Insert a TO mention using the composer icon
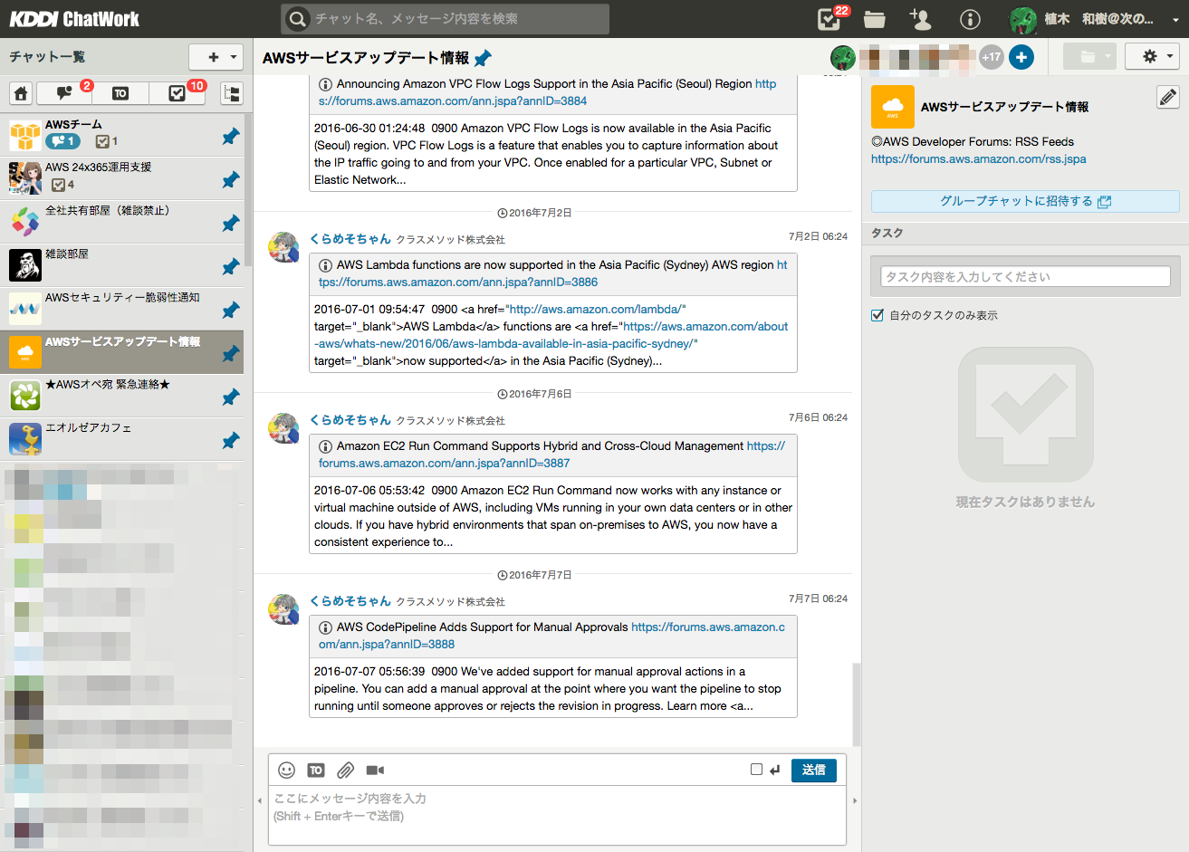The width and height of the screenshot is (1189, 852). tap(315, 770)
